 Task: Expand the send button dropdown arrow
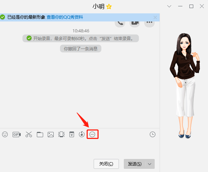point(150,164)
